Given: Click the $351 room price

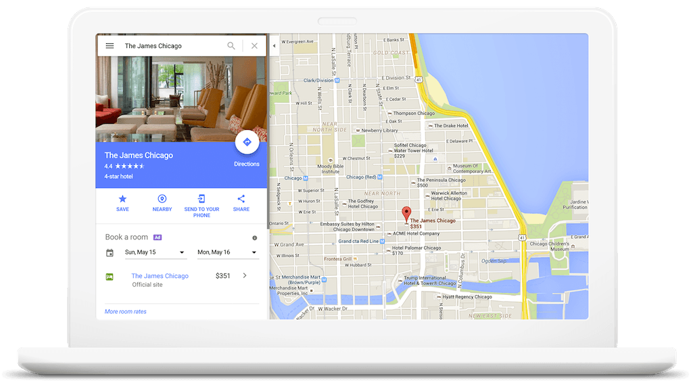Looking at the screenshot, I should [222, 276].
